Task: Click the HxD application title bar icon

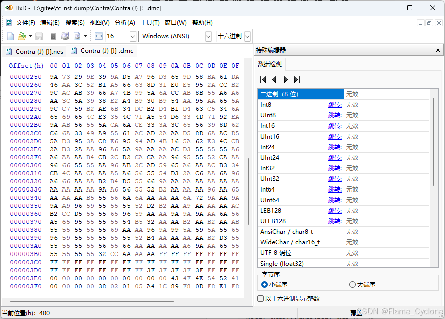Action: click(x=8, y=8)
